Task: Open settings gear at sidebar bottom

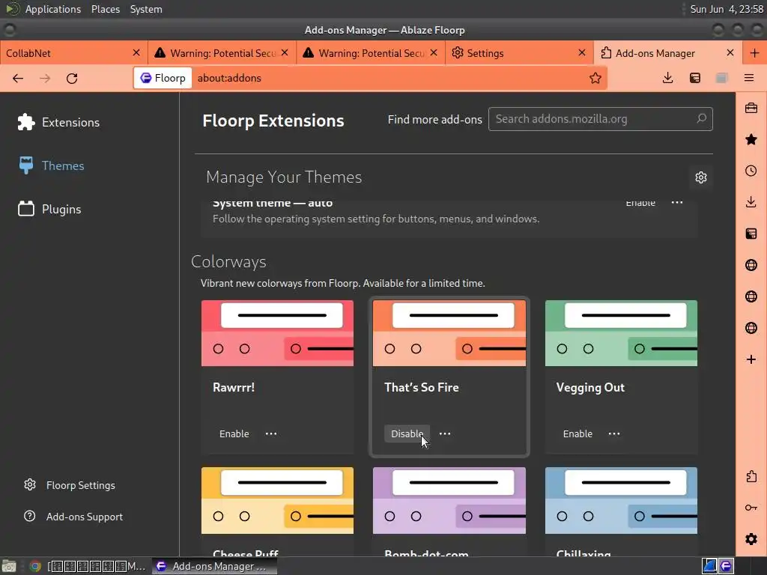Action: [x=751, y=539]
